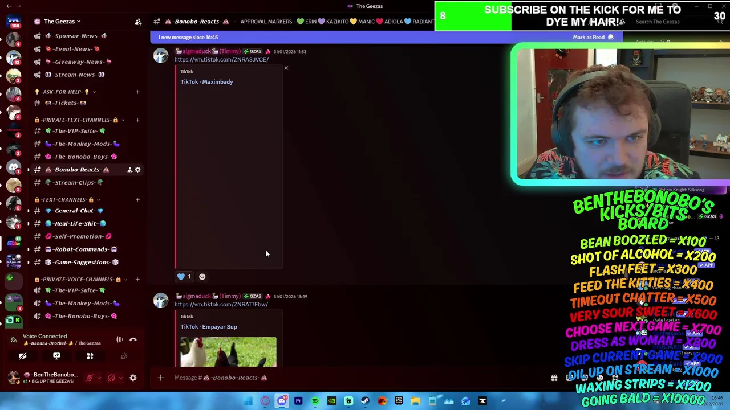Collapse the TEXT-CHANNELS category
Screen dimensions: 730x410
click(67, 200)
